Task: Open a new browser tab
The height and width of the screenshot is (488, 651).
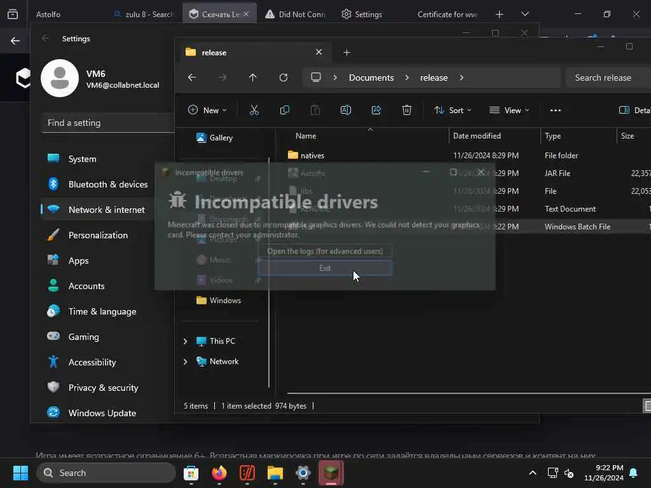Action: (x=500, y=14)
